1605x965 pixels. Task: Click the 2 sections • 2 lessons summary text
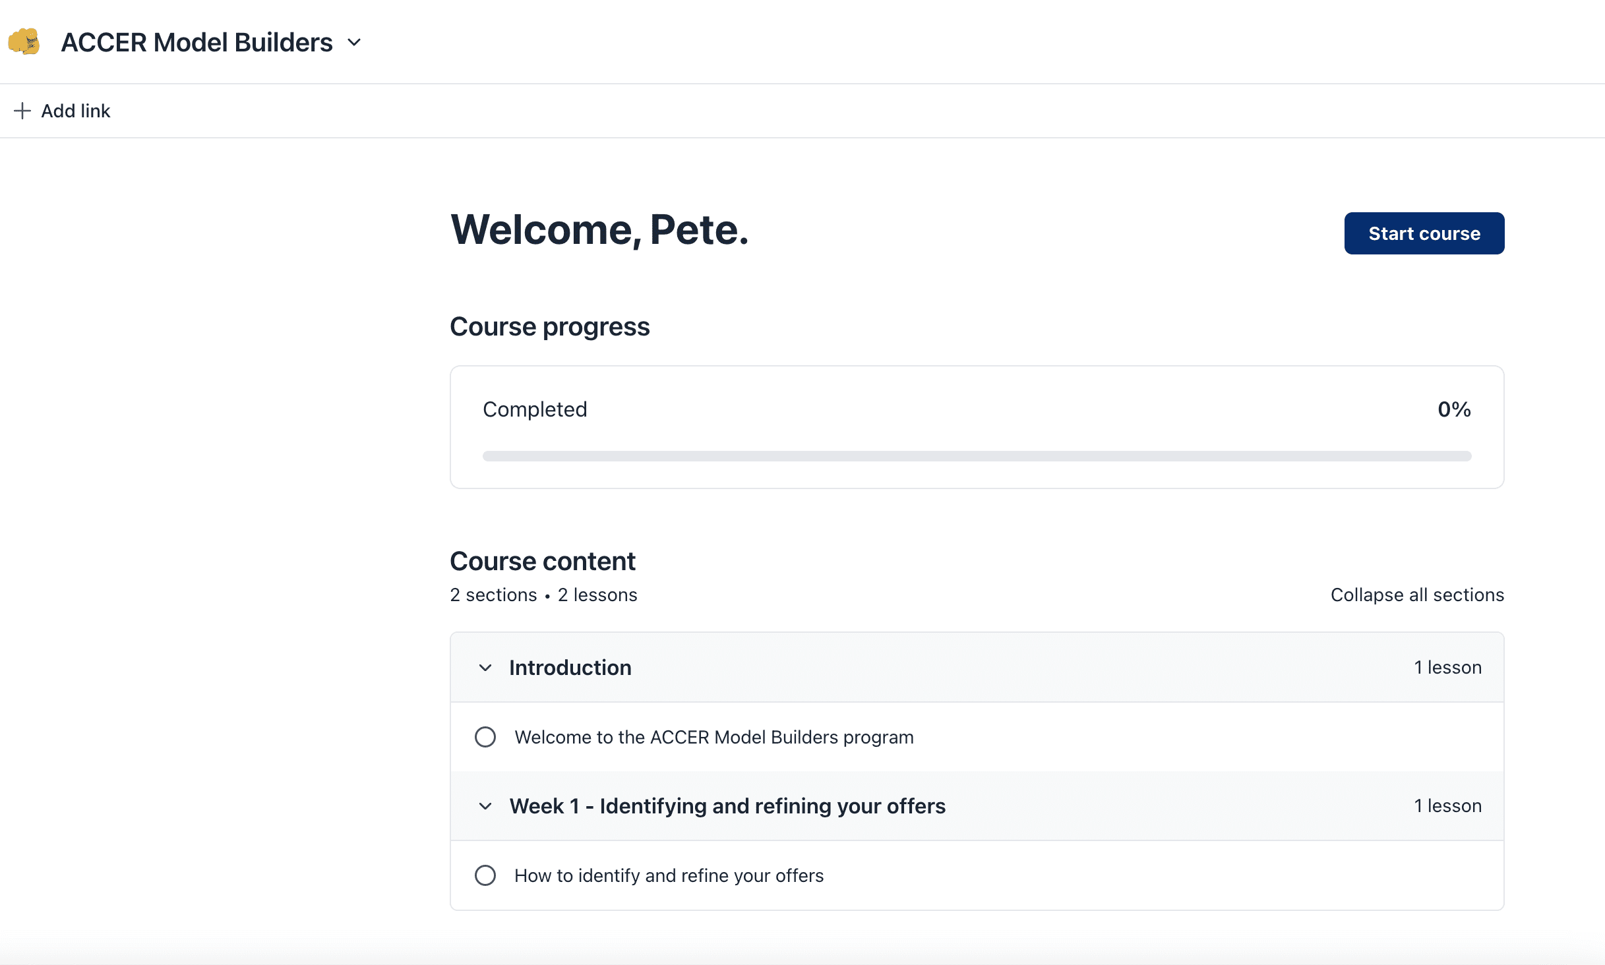tap(543, 595)
